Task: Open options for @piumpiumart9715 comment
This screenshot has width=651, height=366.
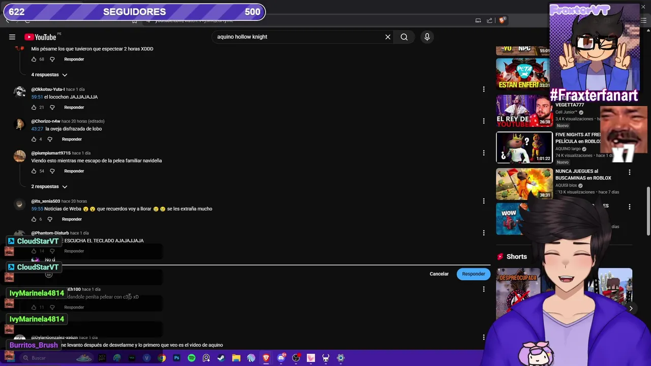Action: point(483,153)
